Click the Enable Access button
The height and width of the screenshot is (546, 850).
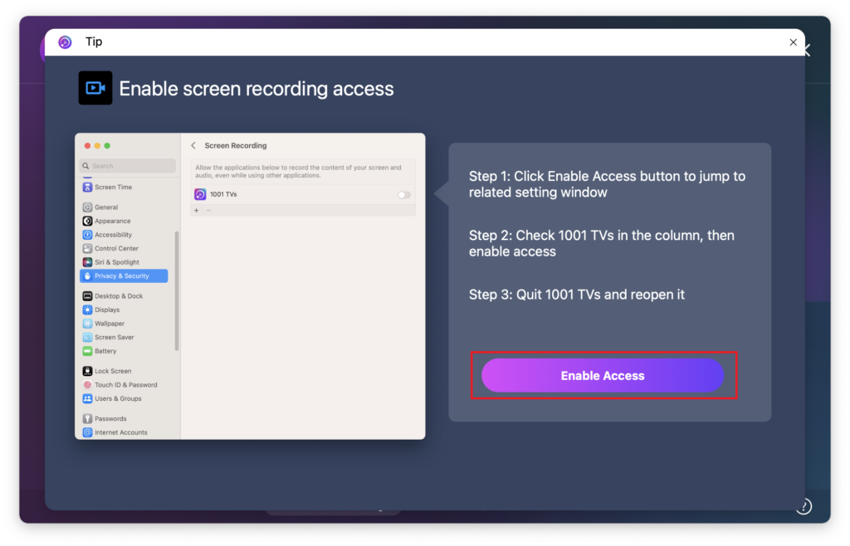click(x=603, y=376)
